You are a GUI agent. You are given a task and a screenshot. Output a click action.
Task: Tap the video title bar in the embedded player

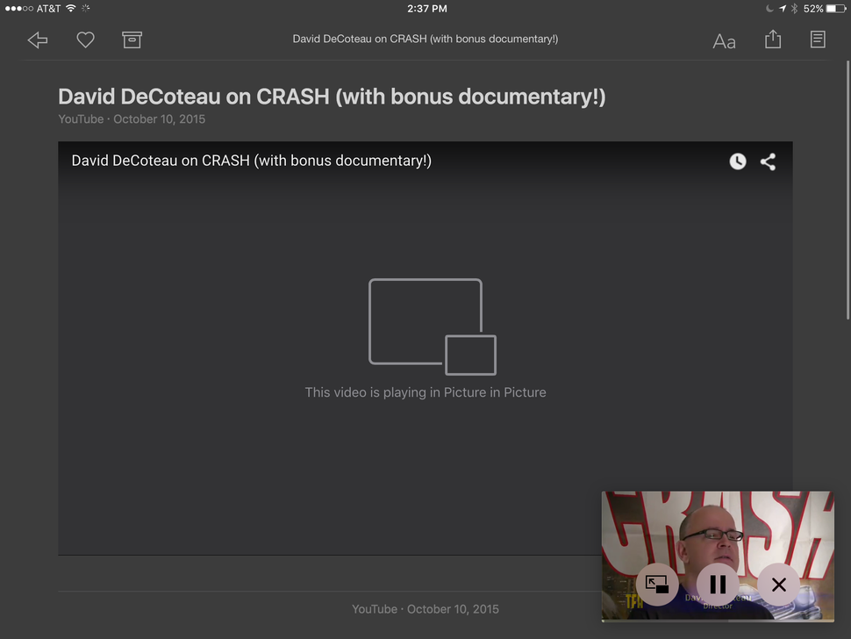[251, 161]
